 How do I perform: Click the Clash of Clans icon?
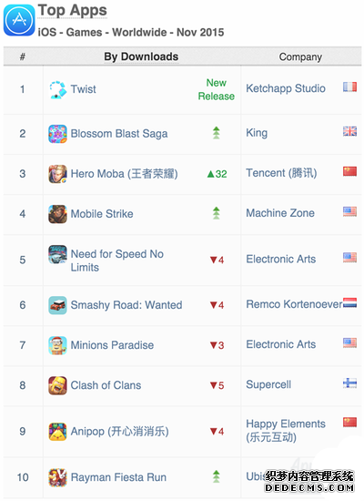(58, 385)
